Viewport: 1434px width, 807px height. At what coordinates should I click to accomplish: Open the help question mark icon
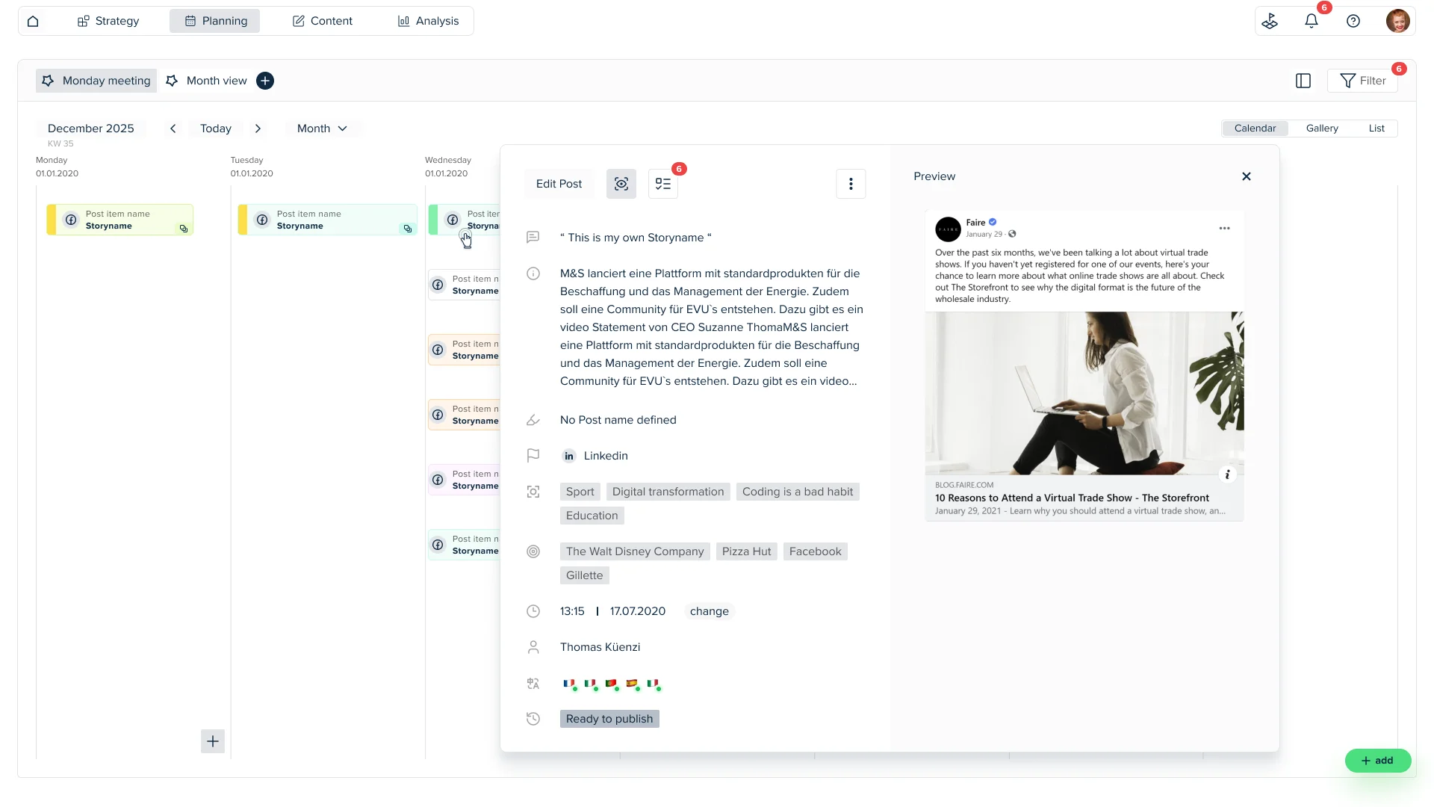(x=1353, y=21)
